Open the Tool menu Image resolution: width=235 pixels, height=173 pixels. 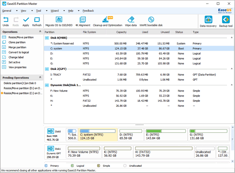click(x=38, y=11)
